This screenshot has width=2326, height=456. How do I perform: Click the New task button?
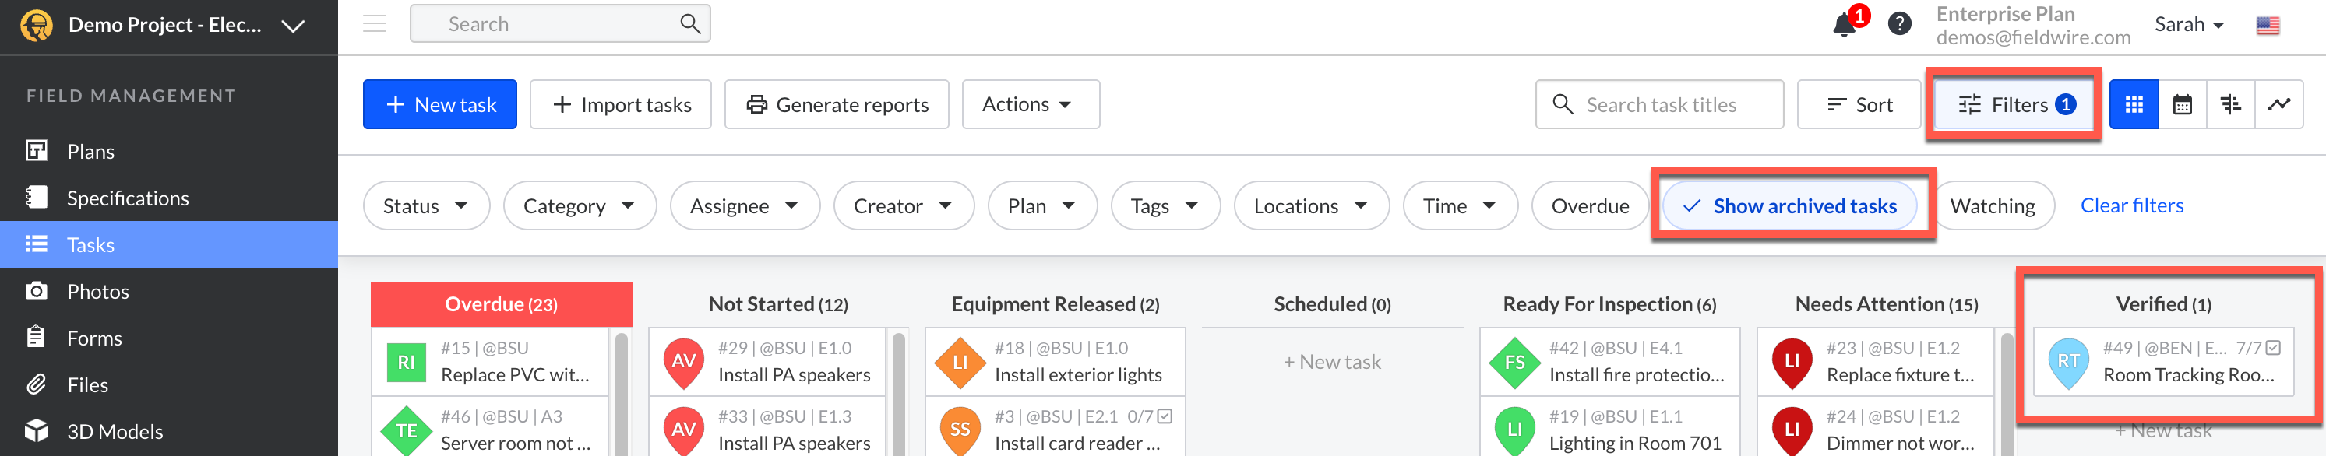tap(440, 105)
